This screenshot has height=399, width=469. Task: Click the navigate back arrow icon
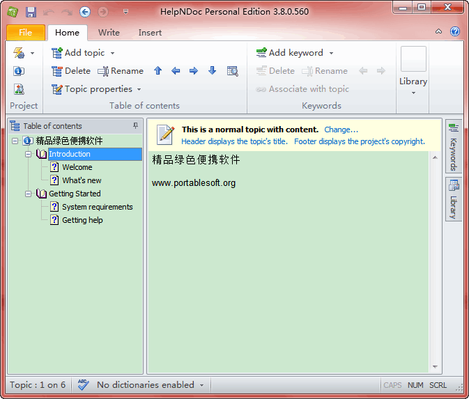coord(85,12)
